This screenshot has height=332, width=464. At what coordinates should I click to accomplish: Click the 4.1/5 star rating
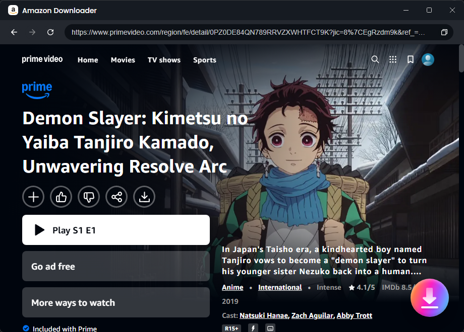362,287
